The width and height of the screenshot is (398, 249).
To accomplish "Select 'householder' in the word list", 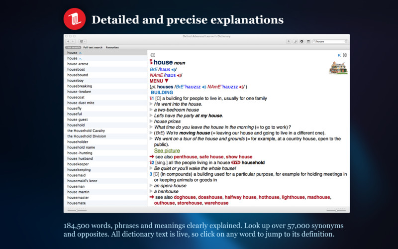I will tap(105, 142).
